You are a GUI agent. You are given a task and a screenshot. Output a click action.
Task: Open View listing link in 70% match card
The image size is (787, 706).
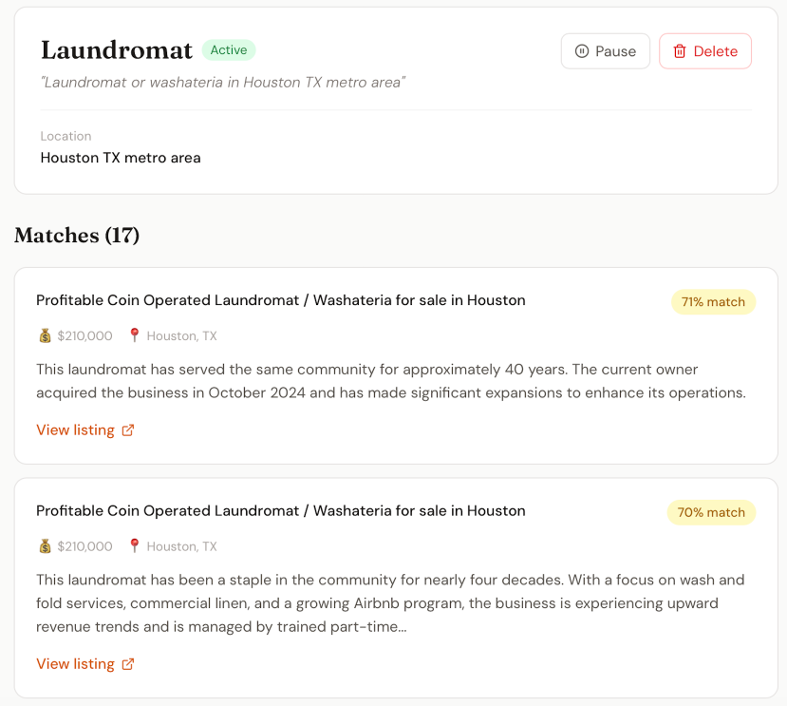pyautogui.click(x=84, y=664)
